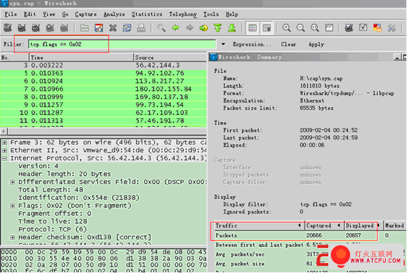
Task: Click the Expression... button
Action: click(x=251, y=44)
